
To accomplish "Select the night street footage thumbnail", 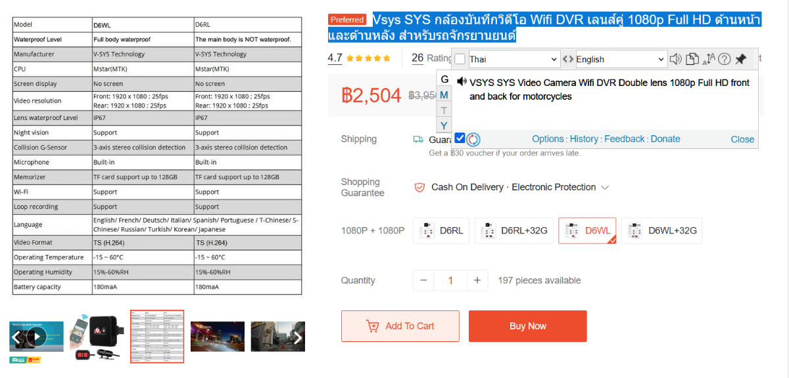I will [218, 337].
